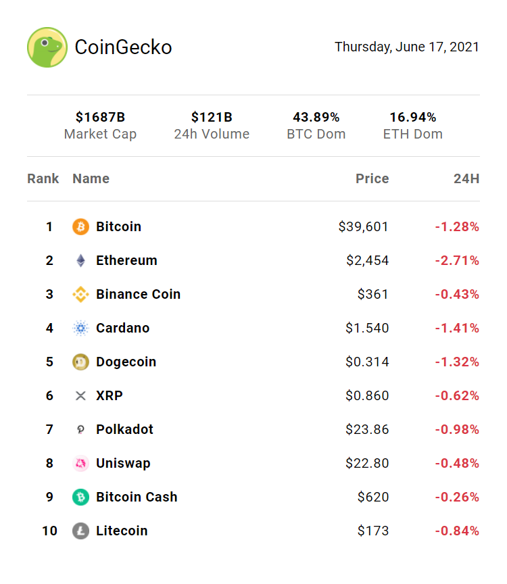
Task: Click the 43.89% BTC Dom figure
Action: point(316,118)
